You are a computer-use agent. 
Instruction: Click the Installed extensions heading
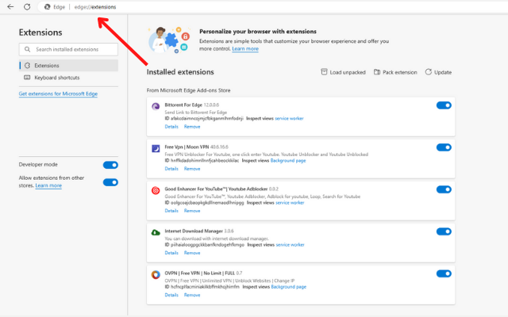point(180,72)
